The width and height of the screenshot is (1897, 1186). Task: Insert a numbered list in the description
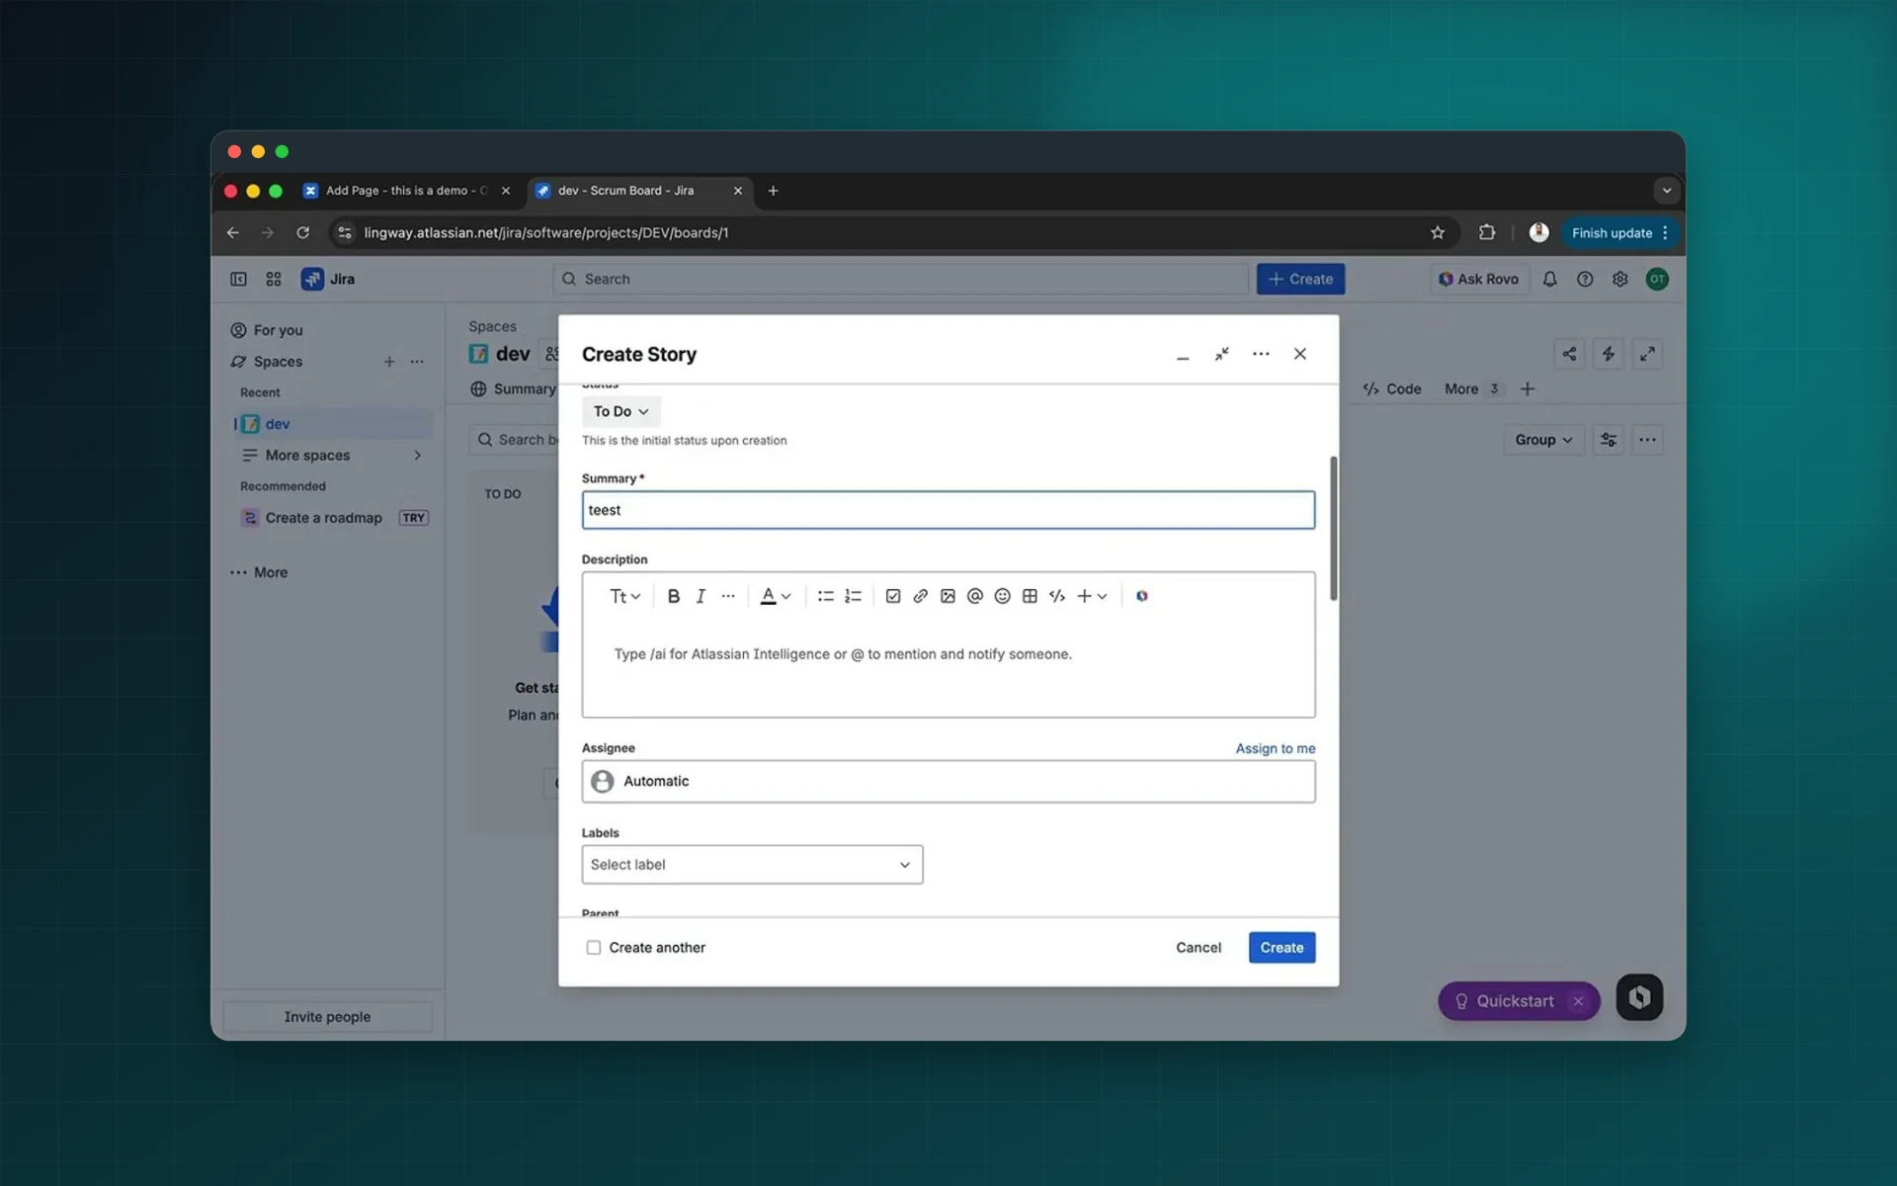853,596
